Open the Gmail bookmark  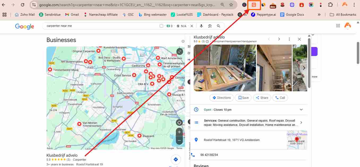point(72,15)
